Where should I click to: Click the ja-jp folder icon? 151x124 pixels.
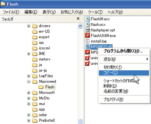[35, 70]
